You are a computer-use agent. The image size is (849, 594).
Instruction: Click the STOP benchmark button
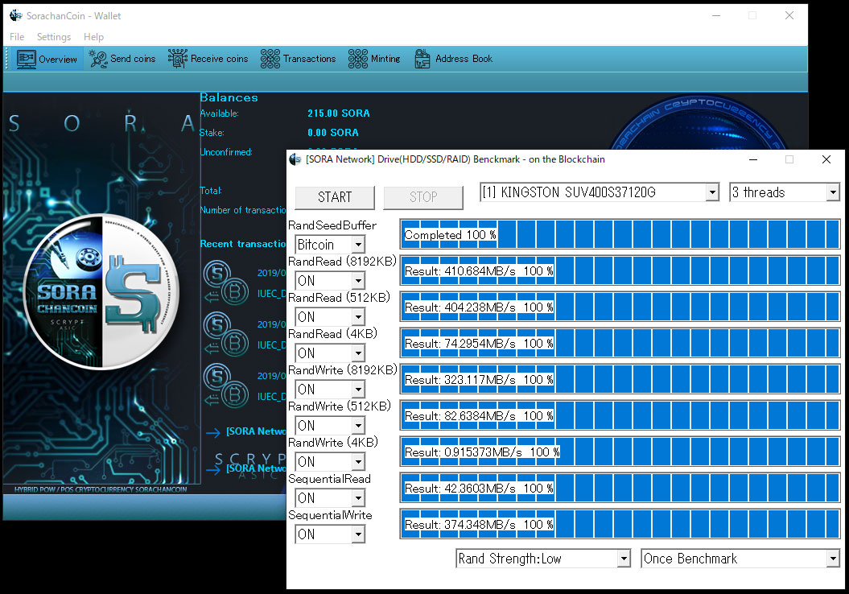click(x=422, y=197)
